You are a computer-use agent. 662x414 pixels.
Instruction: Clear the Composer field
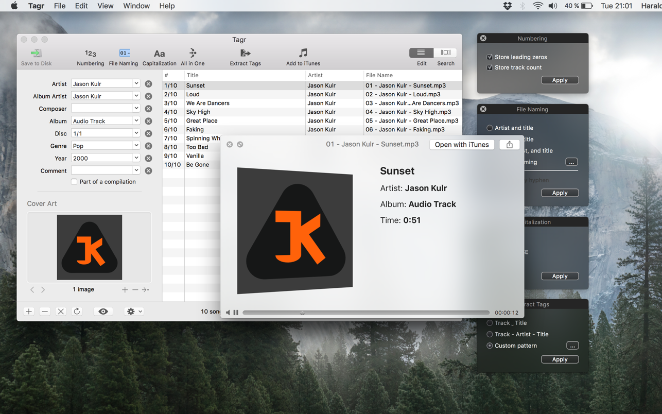pos(148,109)
